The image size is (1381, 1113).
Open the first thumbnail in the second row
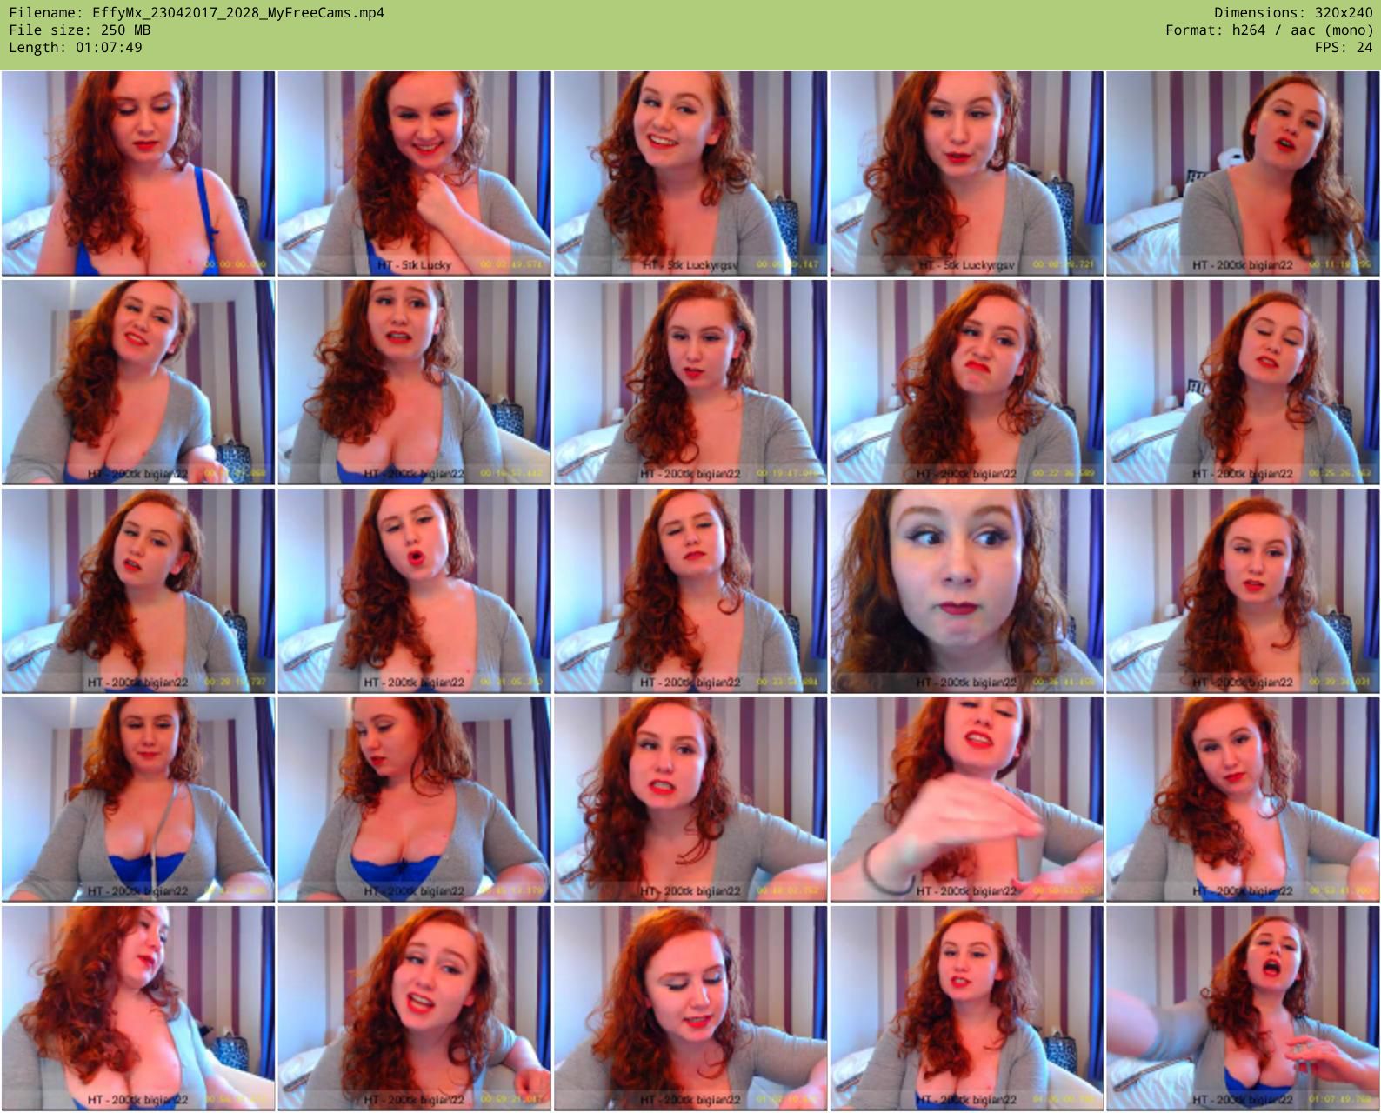138,383
